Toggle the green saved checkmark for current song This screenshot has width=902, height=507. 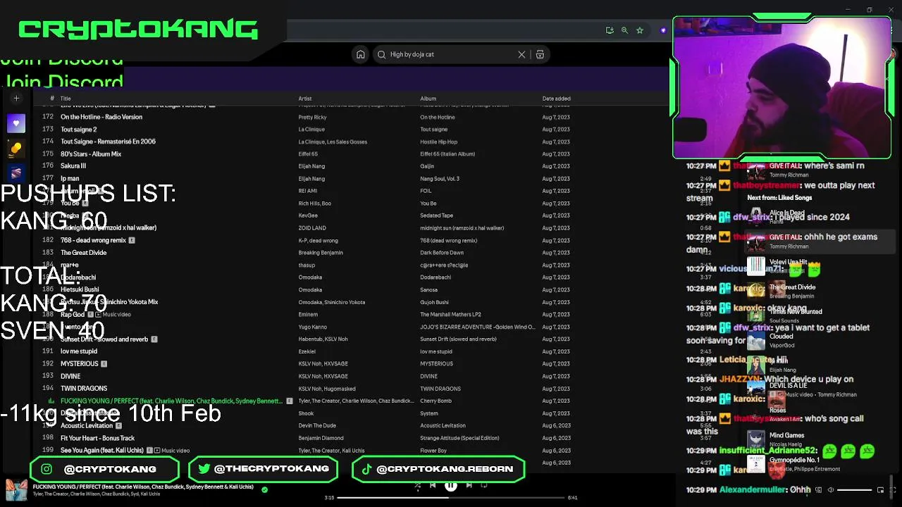(x=264, y=489)
